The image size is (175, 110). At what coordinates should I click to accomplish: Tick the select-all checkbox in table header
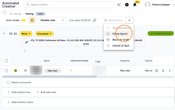(x=6, y=61)
